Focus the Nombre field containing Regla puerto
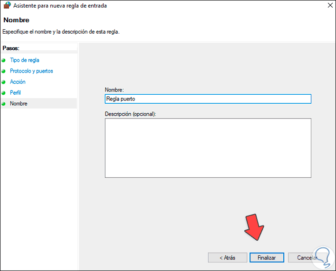336x271 pixels. click(208, 99)
